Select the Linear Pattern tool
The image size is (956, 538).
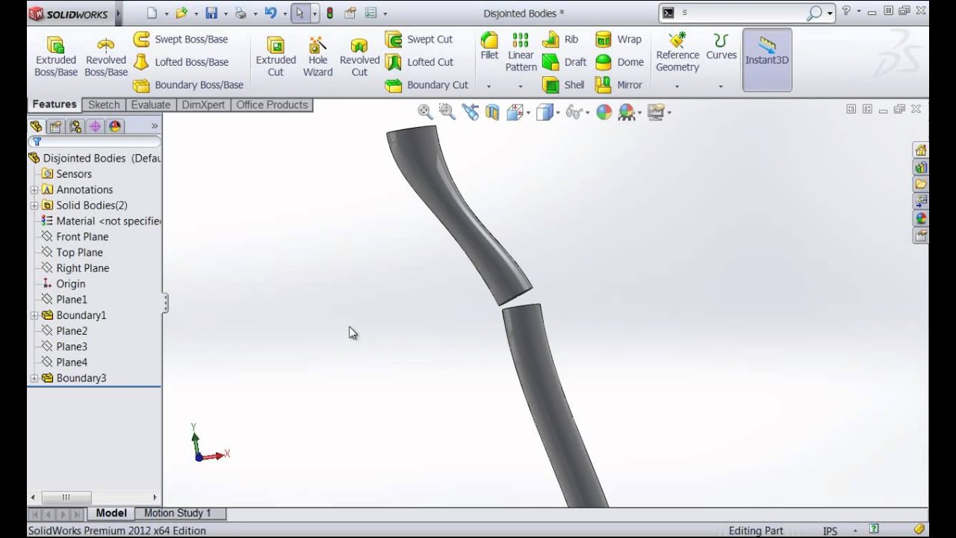point(521,52)
